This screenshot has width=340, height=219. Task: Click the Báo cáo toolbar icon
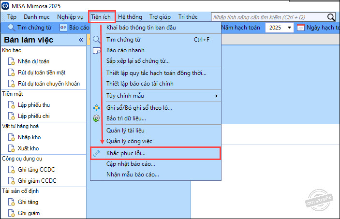click(x=63, y=28)
